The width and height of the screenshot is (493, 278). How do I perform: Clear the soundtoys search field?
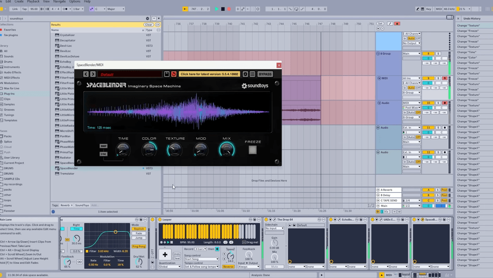(148, 18)
